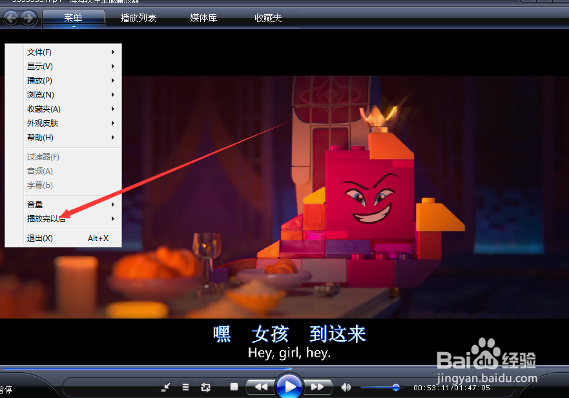Switch to the 收藏夹 tab
The image size is (569, 398).
(x=268, y=18)
